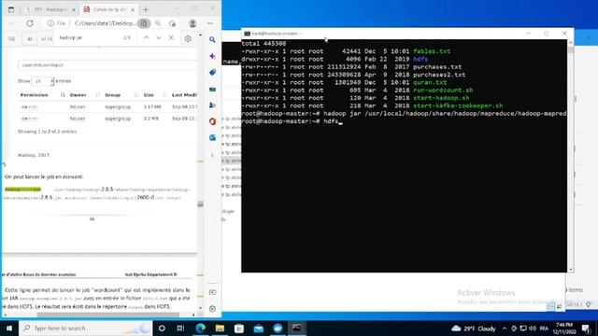Open the Edge settings and more menu
Viewport: 598px width, 336px height.
pyautogui.click(x=210, y=23)
